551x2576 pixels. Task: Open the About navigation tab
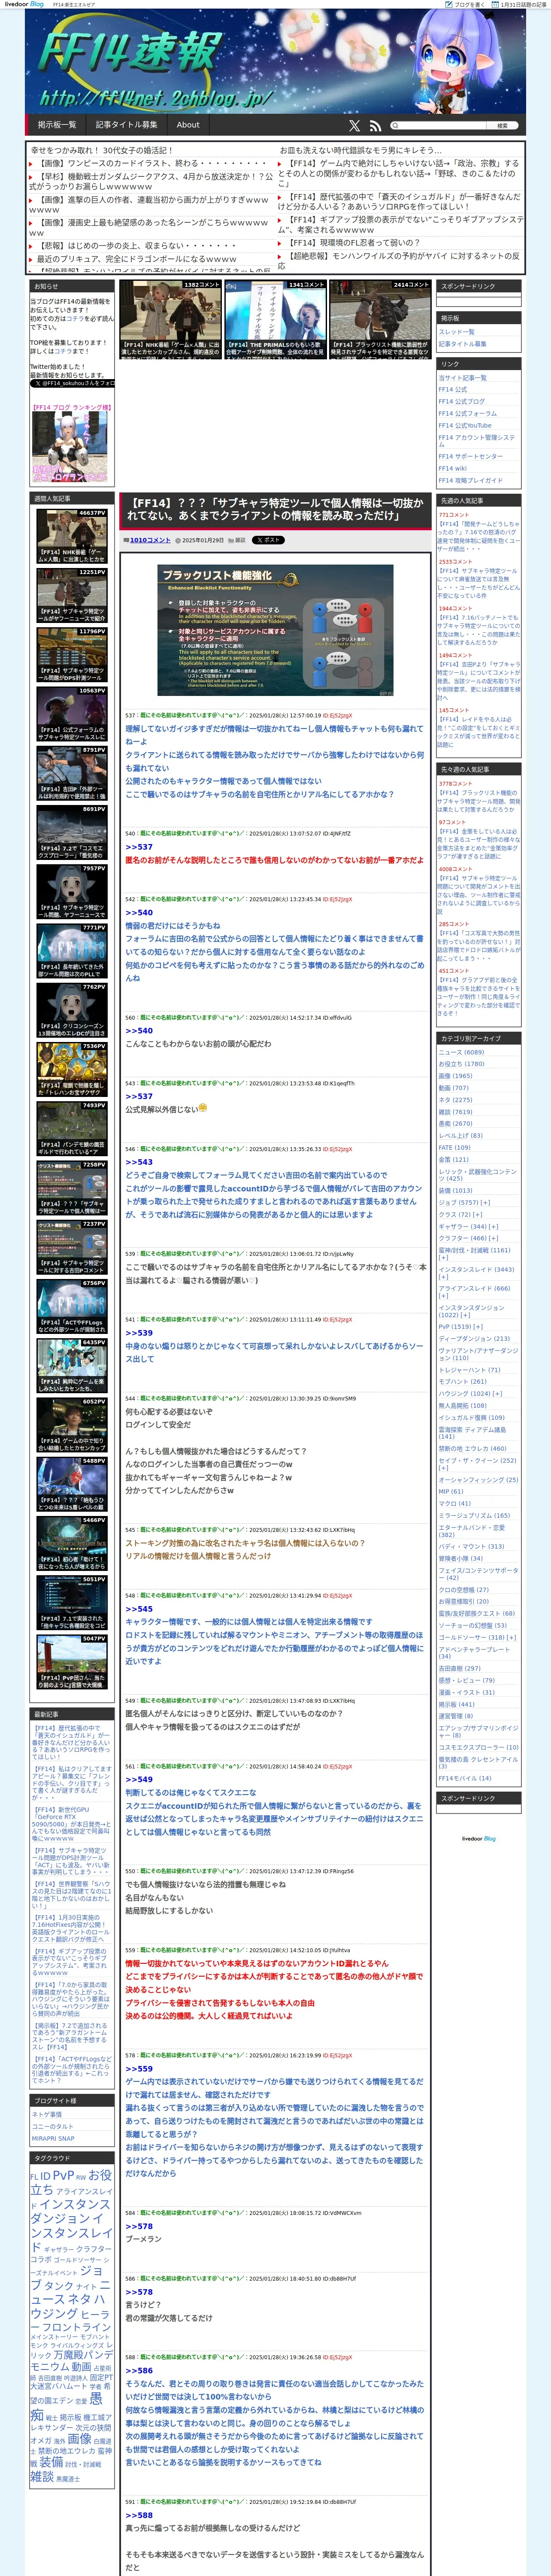tap(188, 125)
